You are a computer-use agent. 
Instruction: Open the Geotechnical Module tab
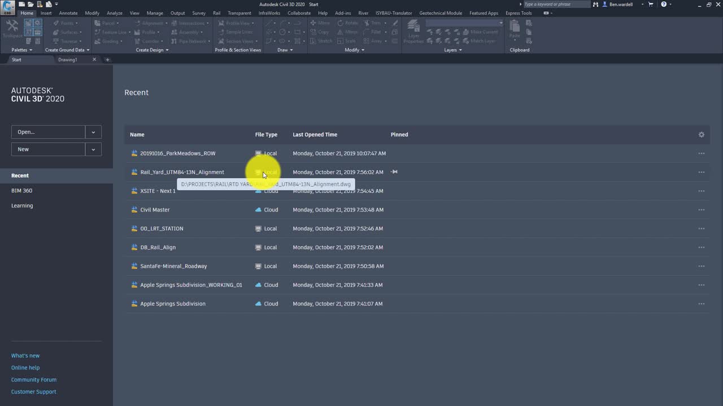441,13
